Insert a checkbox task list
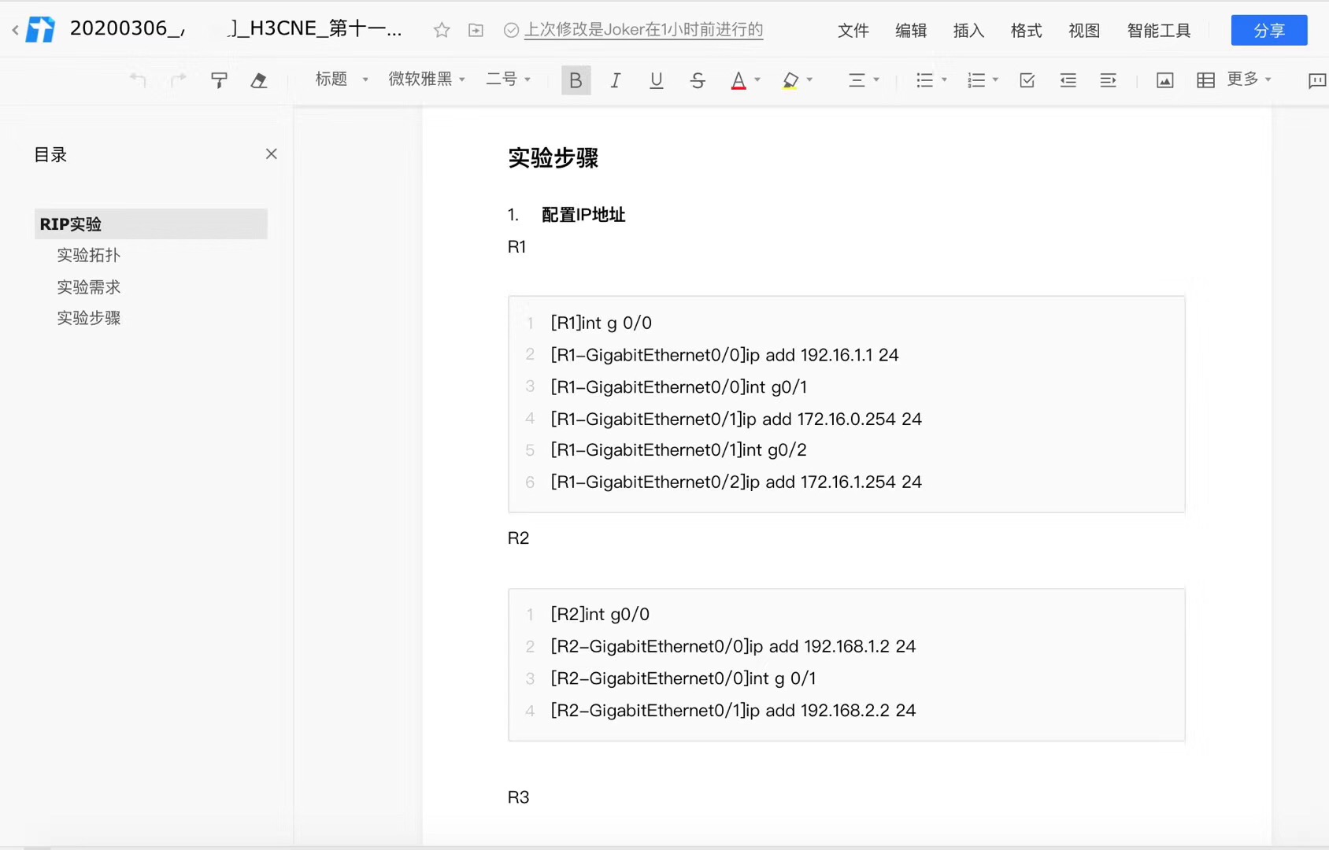The height and width of the screenshot is (850, 1329). tap(1027, 80)
